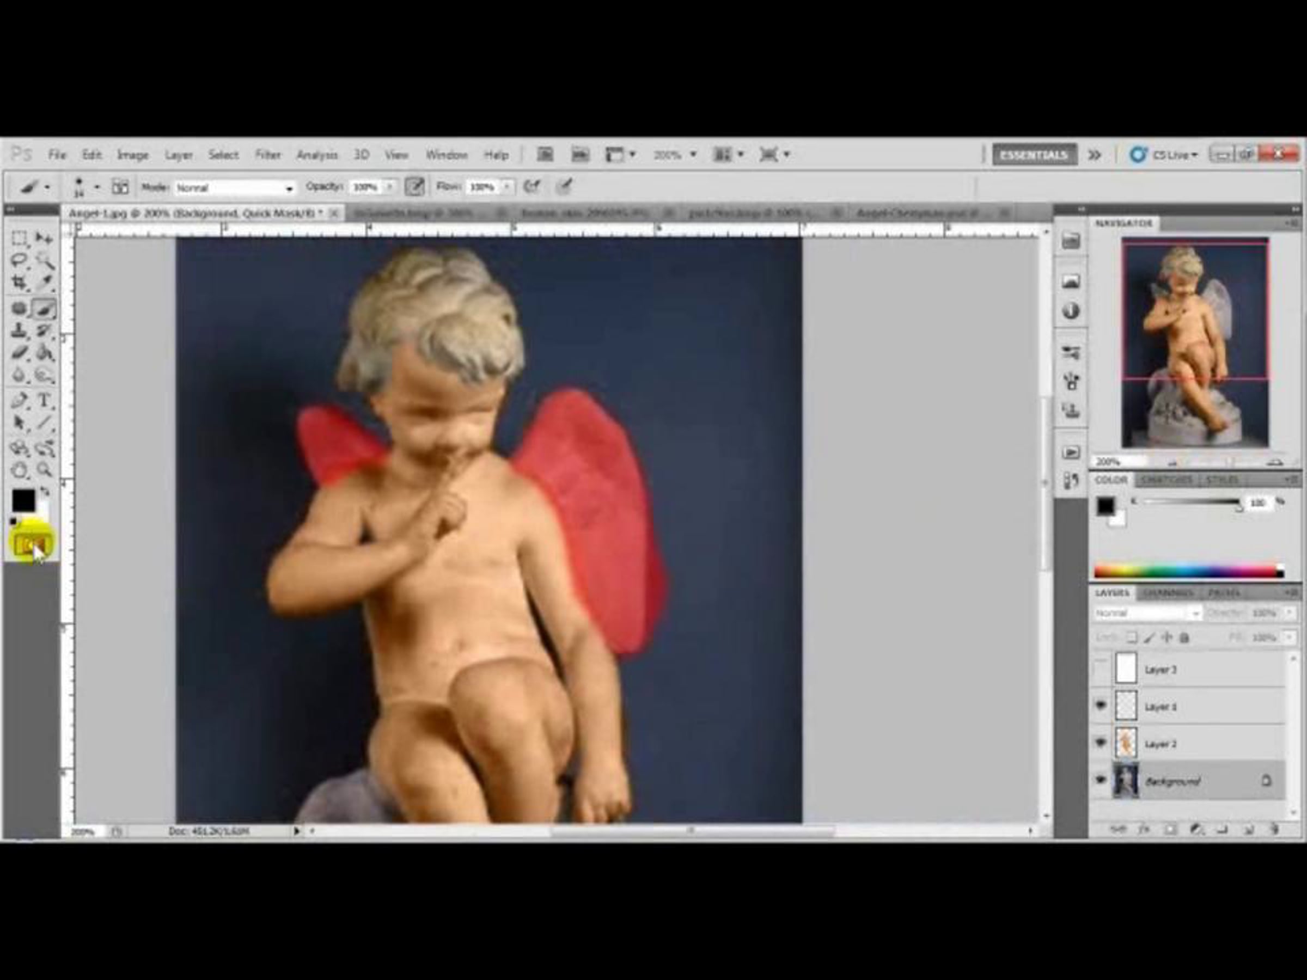
Task: Select the Rectangular Marquee tool
Action: [20, 238]
